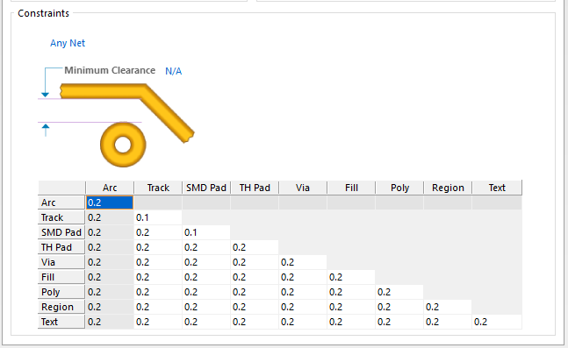This screenshot has height=348, width=568.
Task: Select the Region to Region clearance cell
Action: [x=448, y=307]
